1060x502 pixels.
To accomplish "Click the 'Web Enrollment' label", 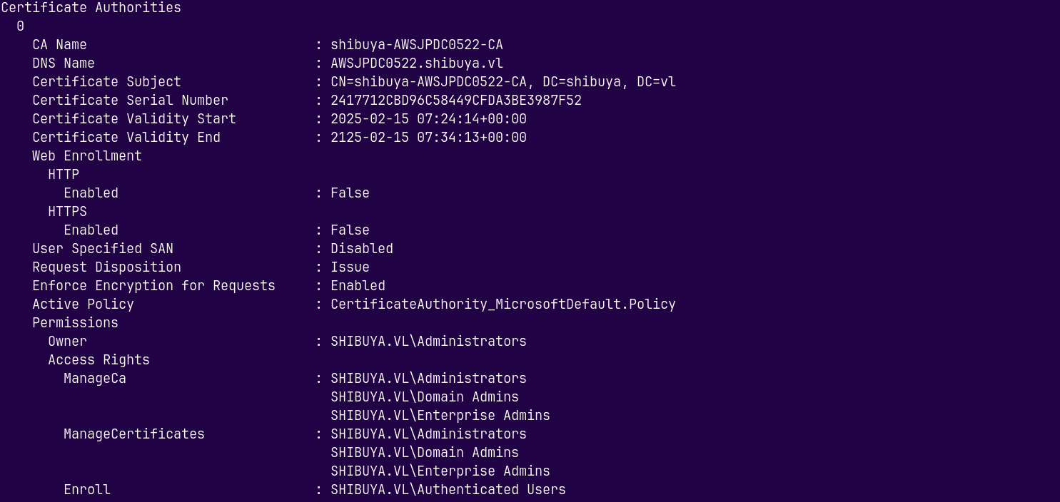I will tap(87, 156).
